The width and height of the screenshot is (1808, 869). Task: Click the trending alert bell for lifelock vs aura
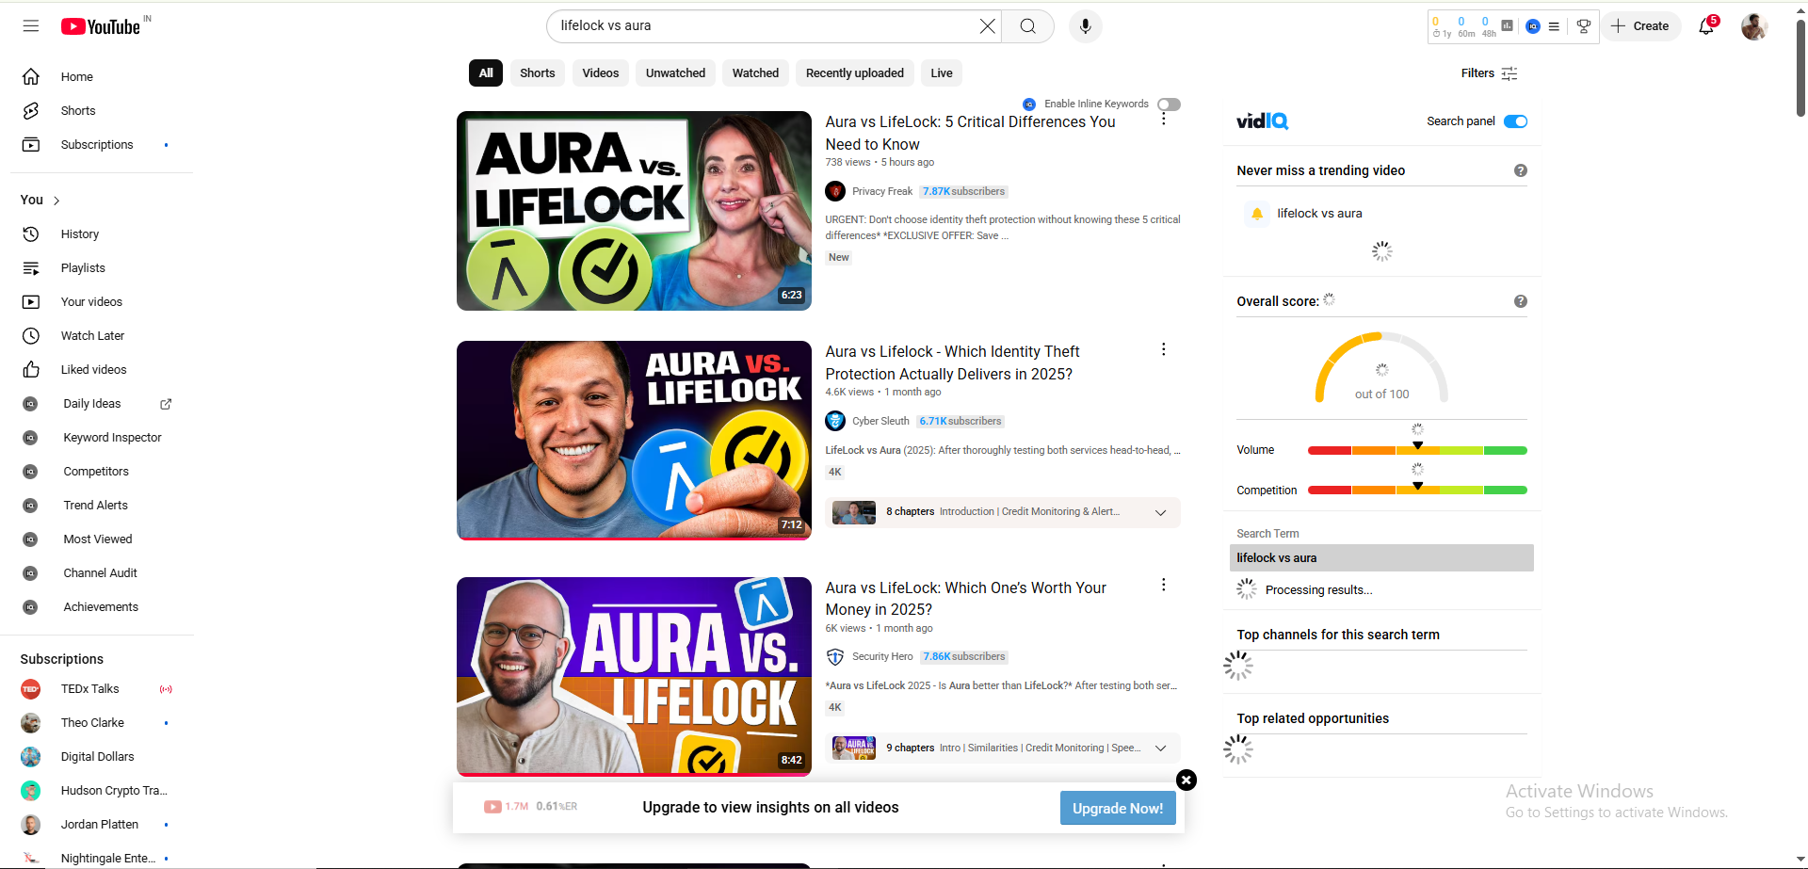1257,214
